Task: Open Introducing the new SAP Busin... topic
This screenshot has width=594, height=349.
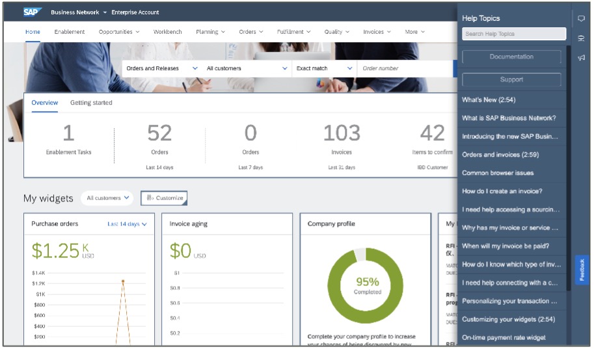Action: click(512, 136)
